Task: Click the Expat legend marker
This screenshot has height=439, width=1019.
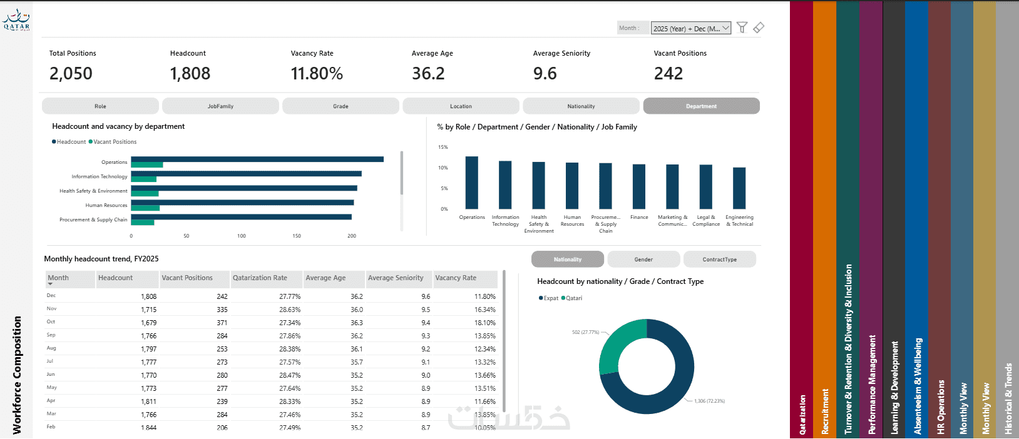Action: 541,298
